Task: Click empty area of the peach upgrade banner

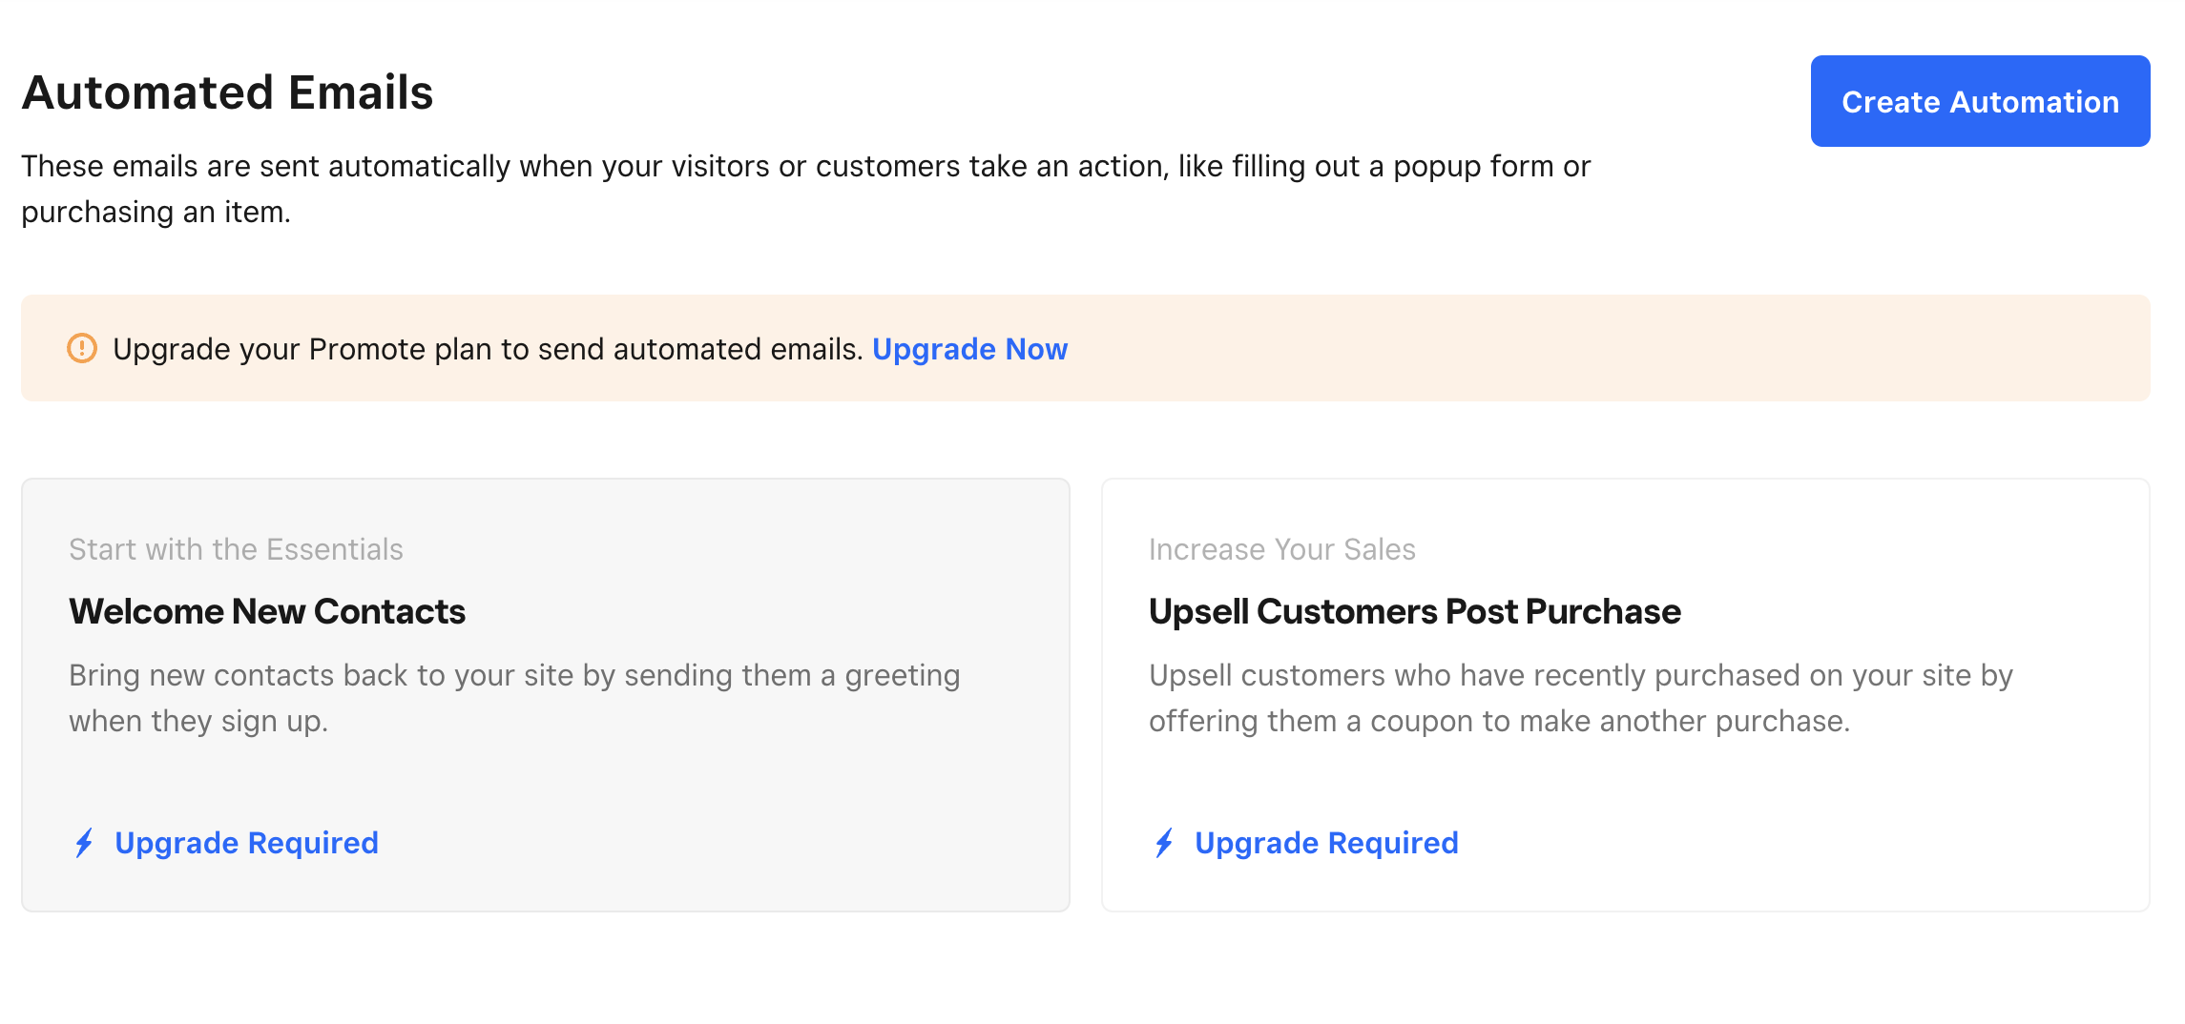Action: click(1603, 348)
